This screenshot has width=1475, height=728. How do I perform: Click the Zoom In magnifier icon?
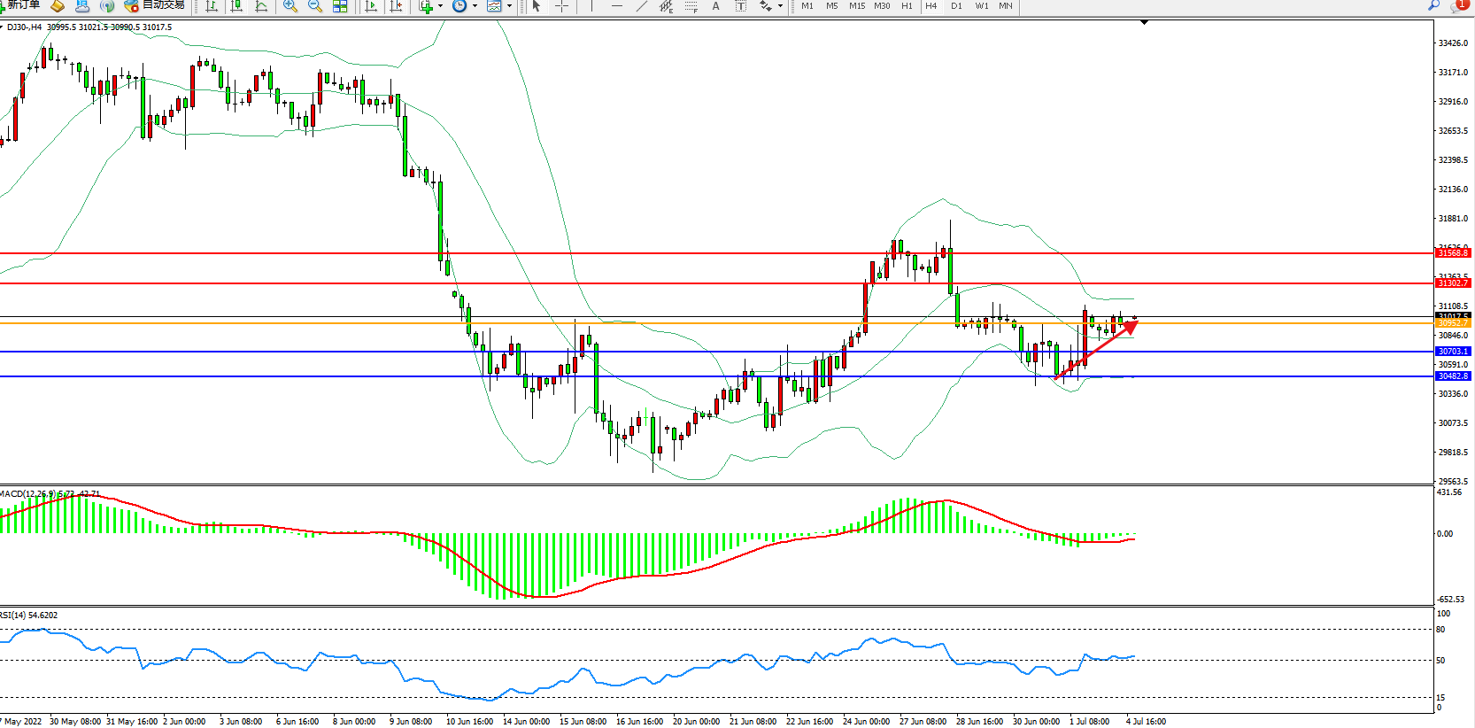[x=290, y=6]
